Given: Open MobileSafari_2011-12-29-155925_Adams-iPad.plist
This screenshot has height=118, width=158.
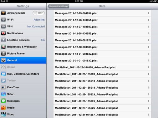Looking at the screenshot, I should [x=102, y=101].
